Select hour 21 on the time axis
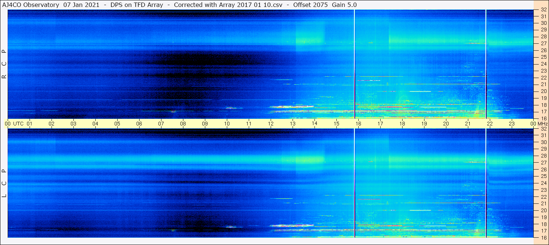Screen dimensions: 549x245 (468, 124)
